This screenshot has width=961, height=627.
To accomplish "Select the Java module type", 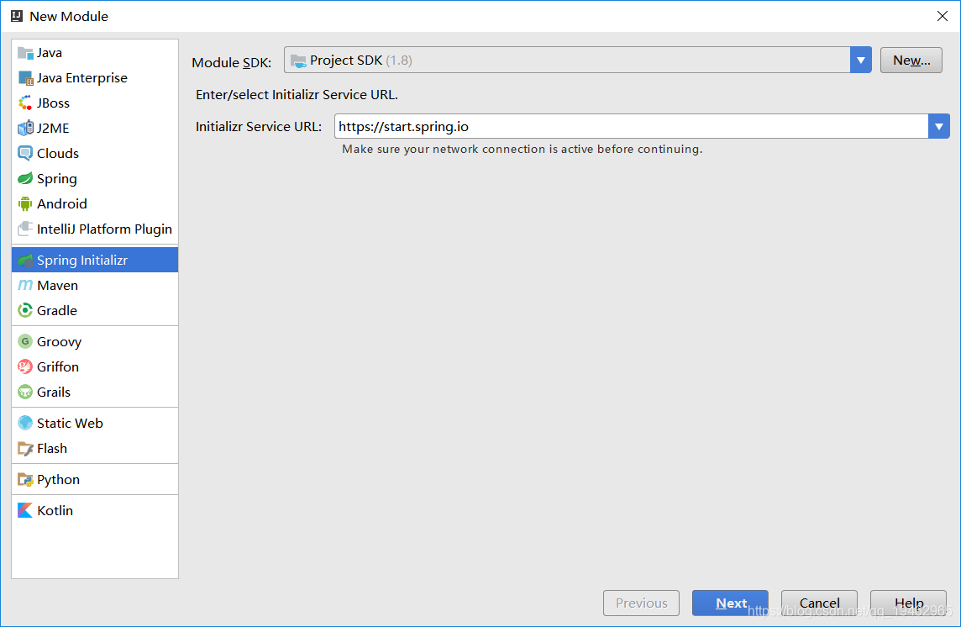I will (95, 53).
